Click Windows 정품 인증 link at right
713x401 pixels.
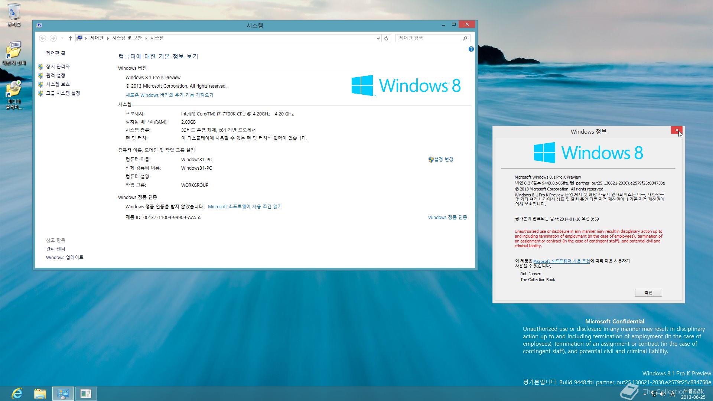tap(447, 217)
